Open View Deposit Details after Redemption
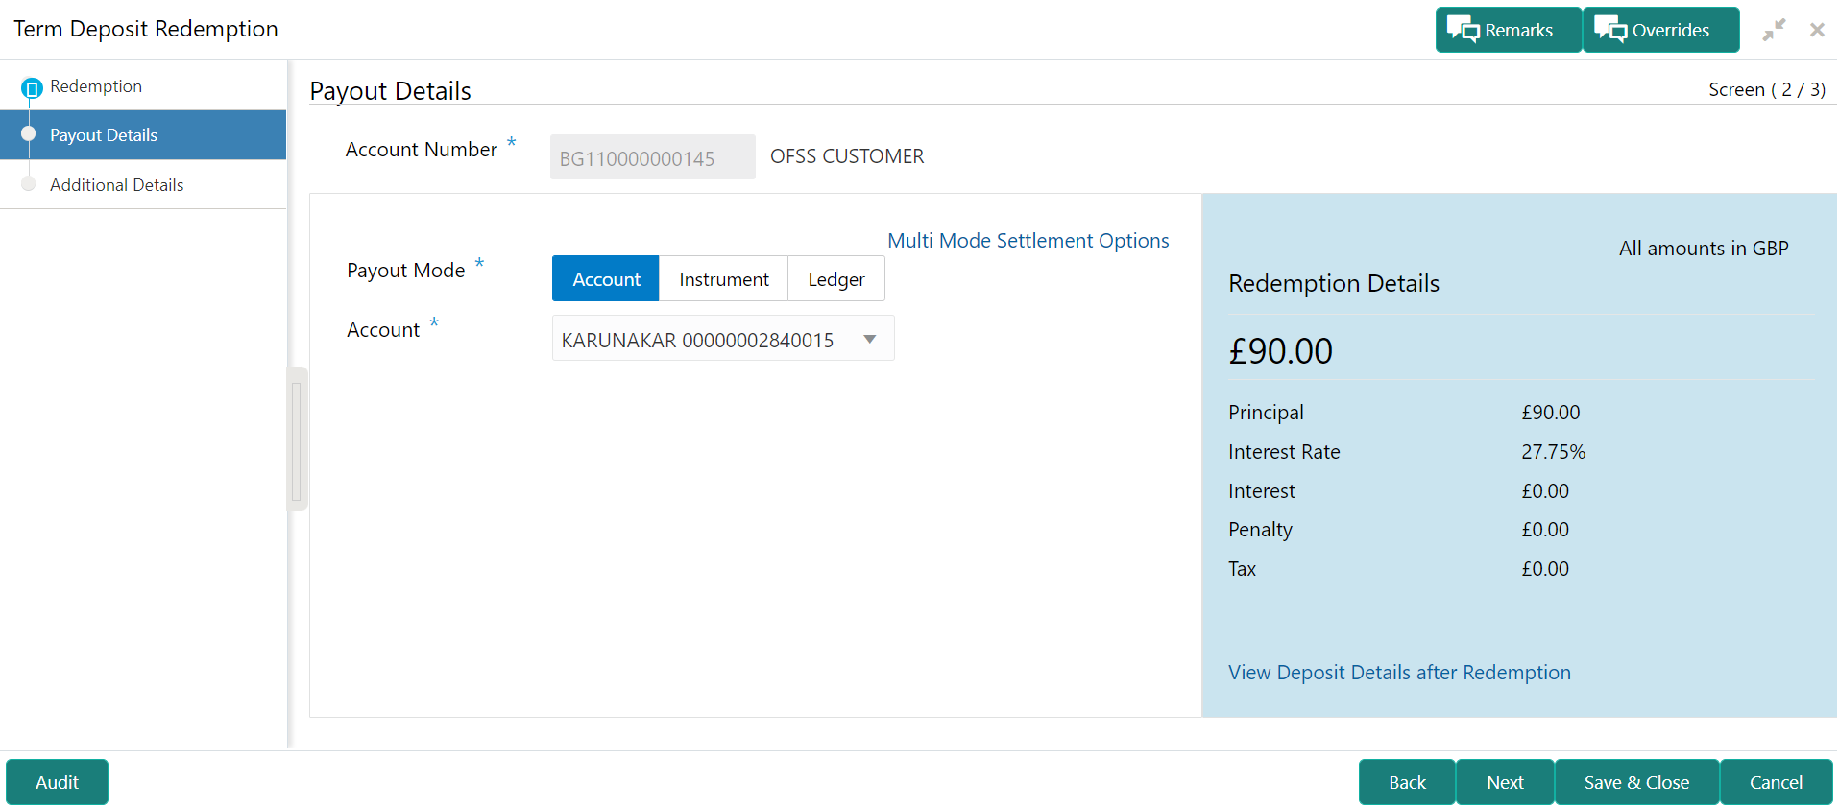 point(1399,673)
